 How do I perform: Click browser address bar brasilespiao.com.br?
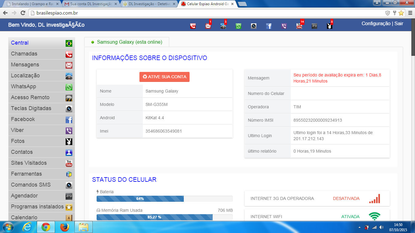click(207, 13)
